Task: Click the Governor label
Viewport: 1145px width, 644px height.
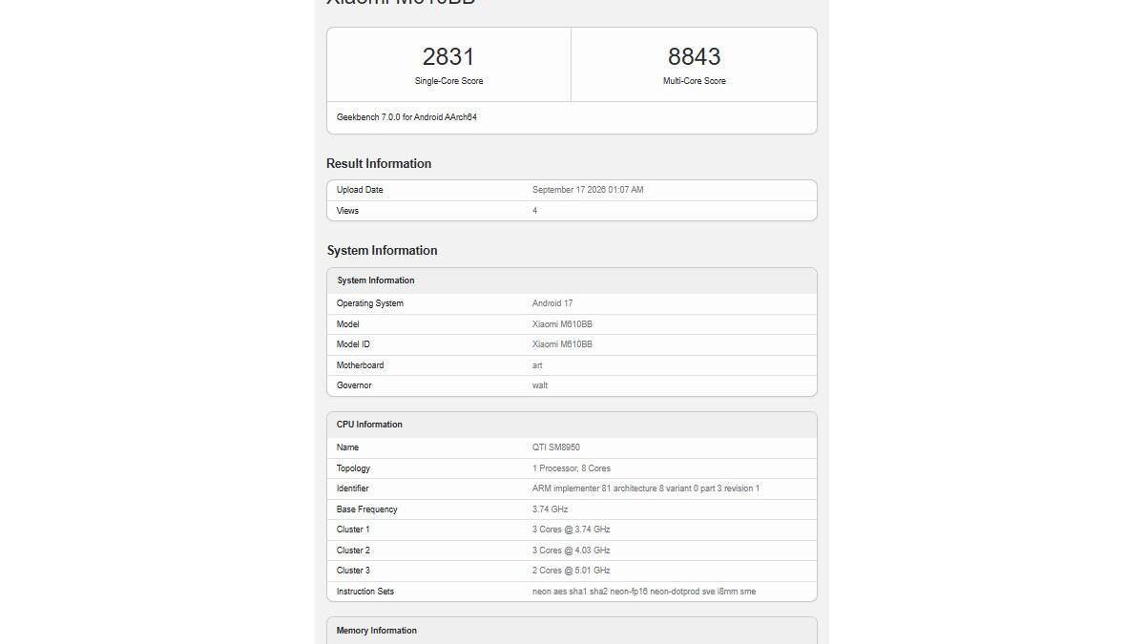Action: click(x=354, y=385)
